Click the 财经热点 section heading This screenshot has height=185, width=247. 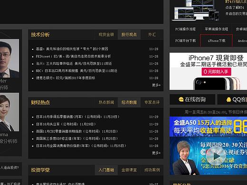click(x=40, y=102)
